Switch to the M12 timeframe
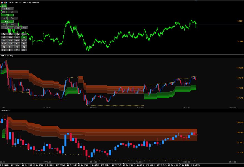244x167 pixels. [17, 41]
